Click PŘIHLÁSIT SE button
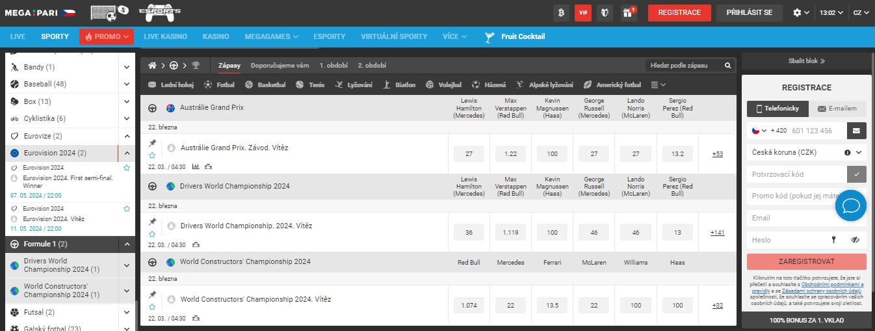Image resolution: width=875 pixels, height=331 pixels. 750,12
